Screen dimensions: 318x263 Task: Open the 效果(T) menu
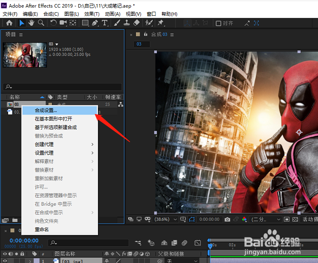pos(92,14)
